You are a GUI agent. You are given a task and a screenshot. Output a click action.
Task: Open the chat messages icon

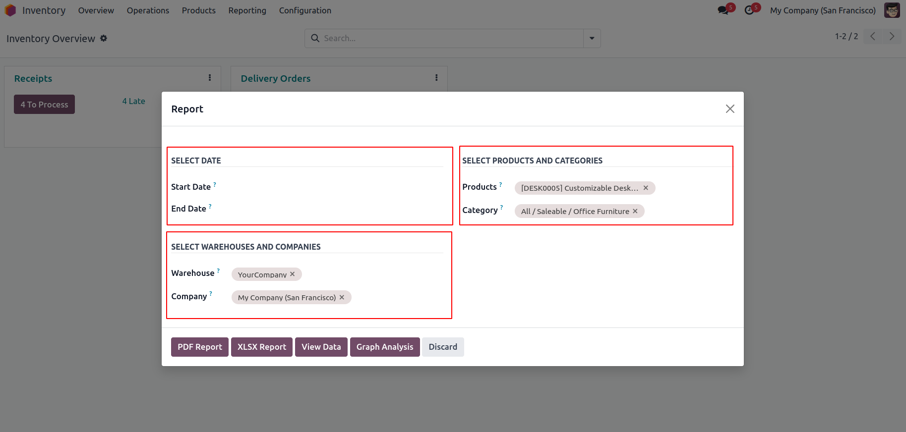point(723,10)
